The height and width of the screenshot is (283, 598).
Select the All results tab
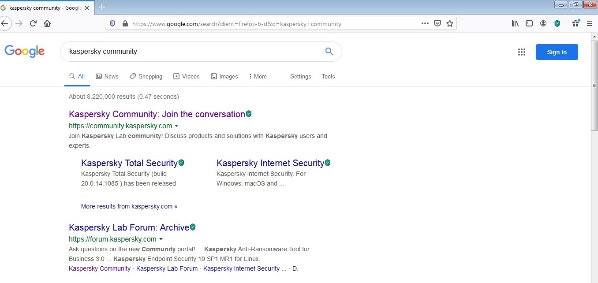77,76
